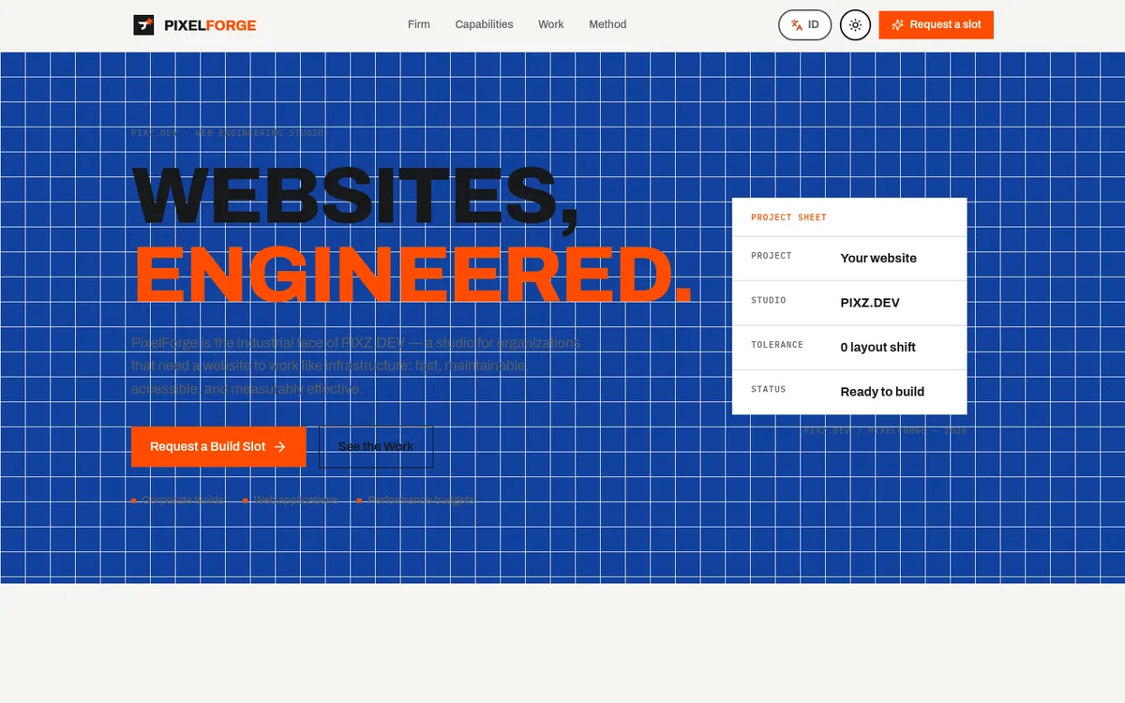Select the Method nav item

(x=607, y=24)
